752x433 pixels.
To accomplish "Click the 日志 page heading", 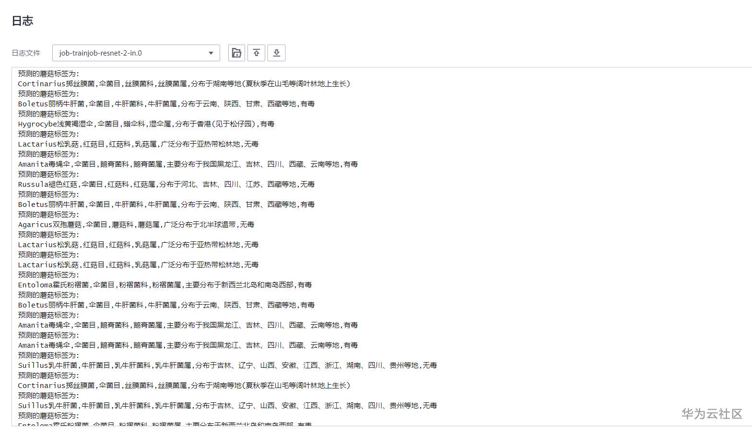I will 22,21.
